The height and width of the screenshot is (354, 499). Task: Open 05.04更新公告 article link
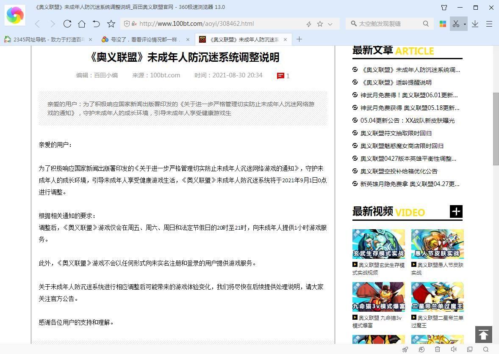407,121
